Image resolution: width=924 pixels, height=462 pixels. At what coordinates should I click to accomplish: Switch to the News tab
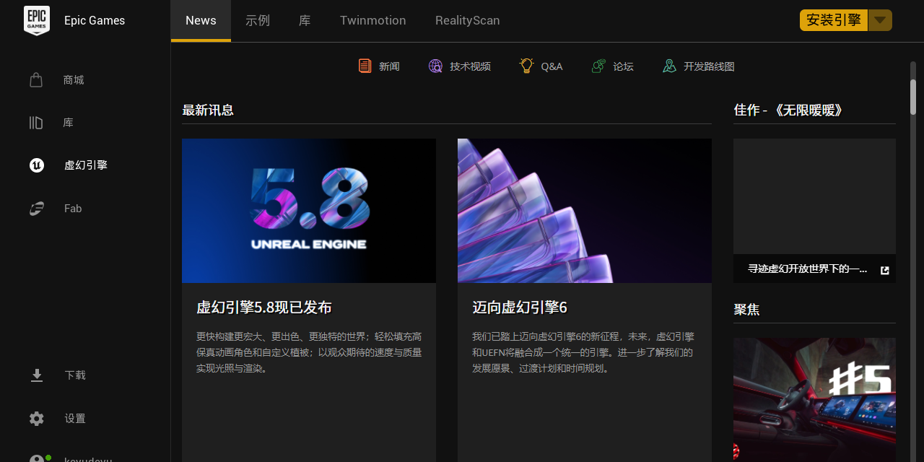pyautogui.click(x=201, y=20)
